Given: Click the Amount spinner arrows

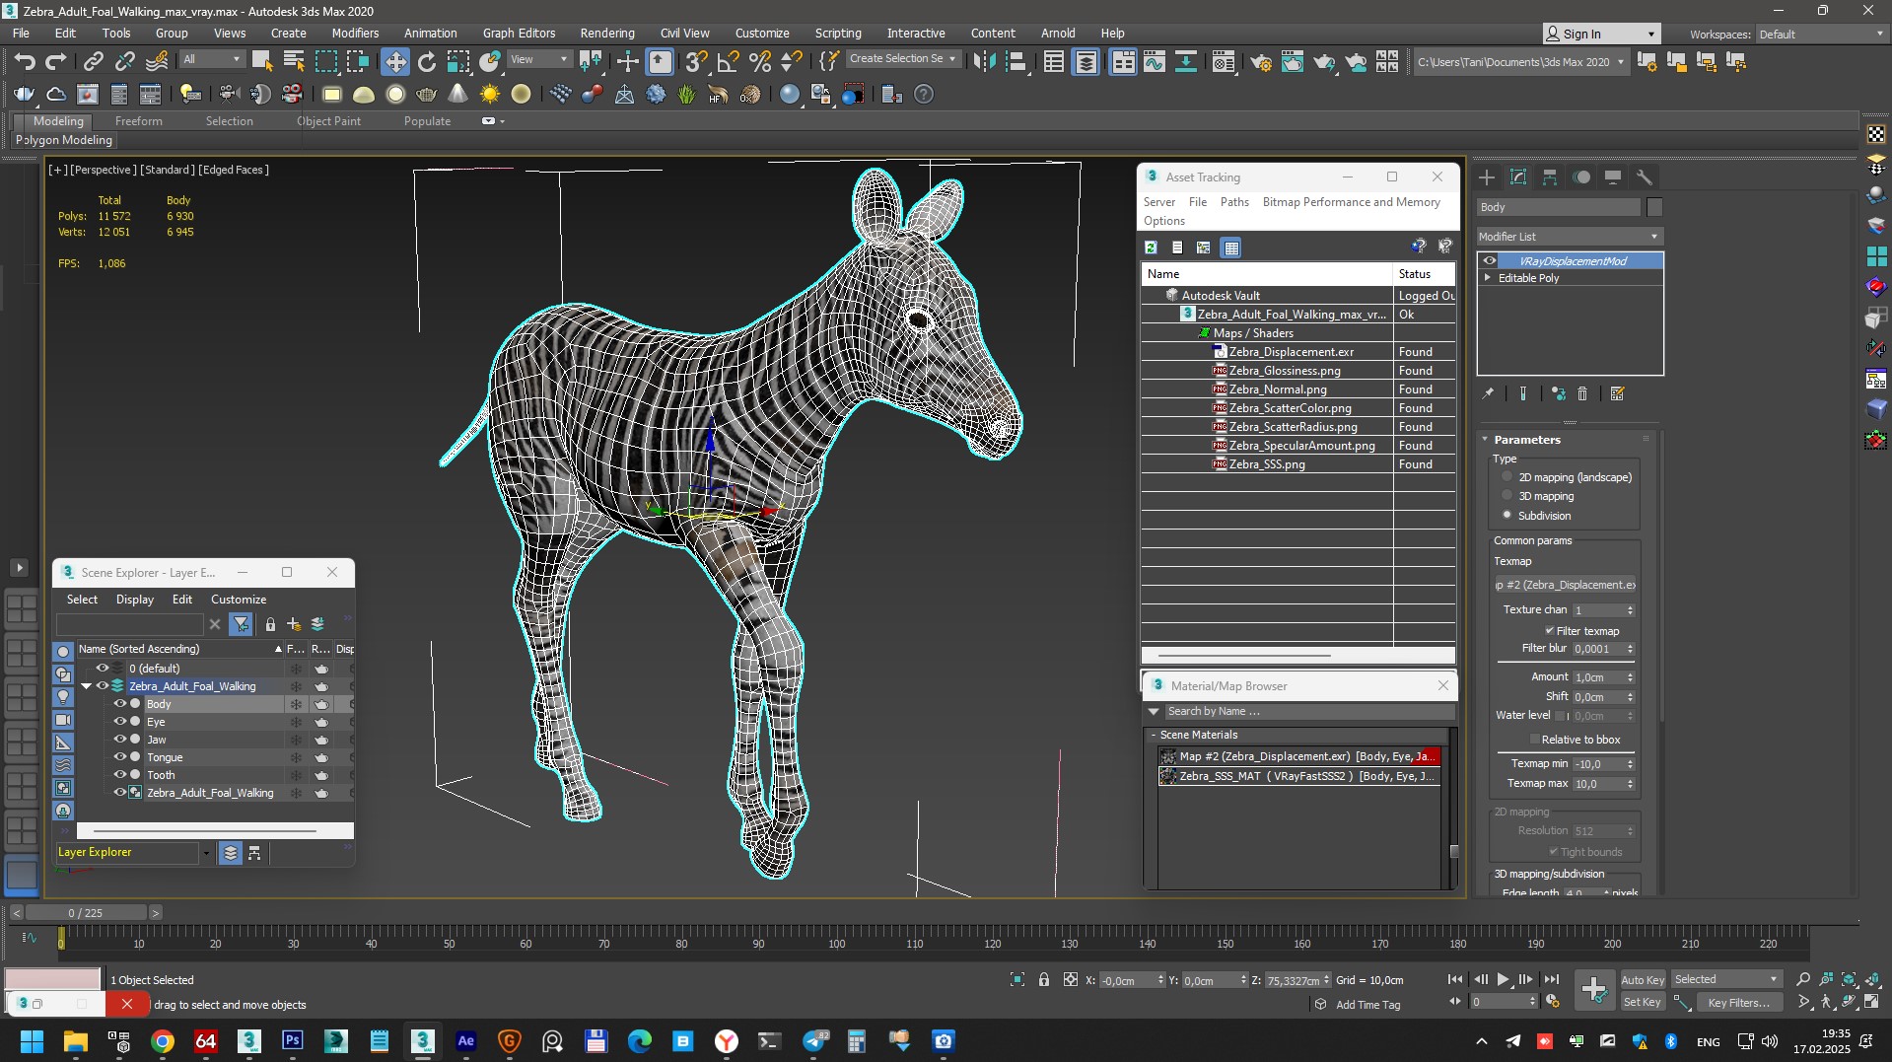Looking at the screenshot, I should pos(1631,677).
